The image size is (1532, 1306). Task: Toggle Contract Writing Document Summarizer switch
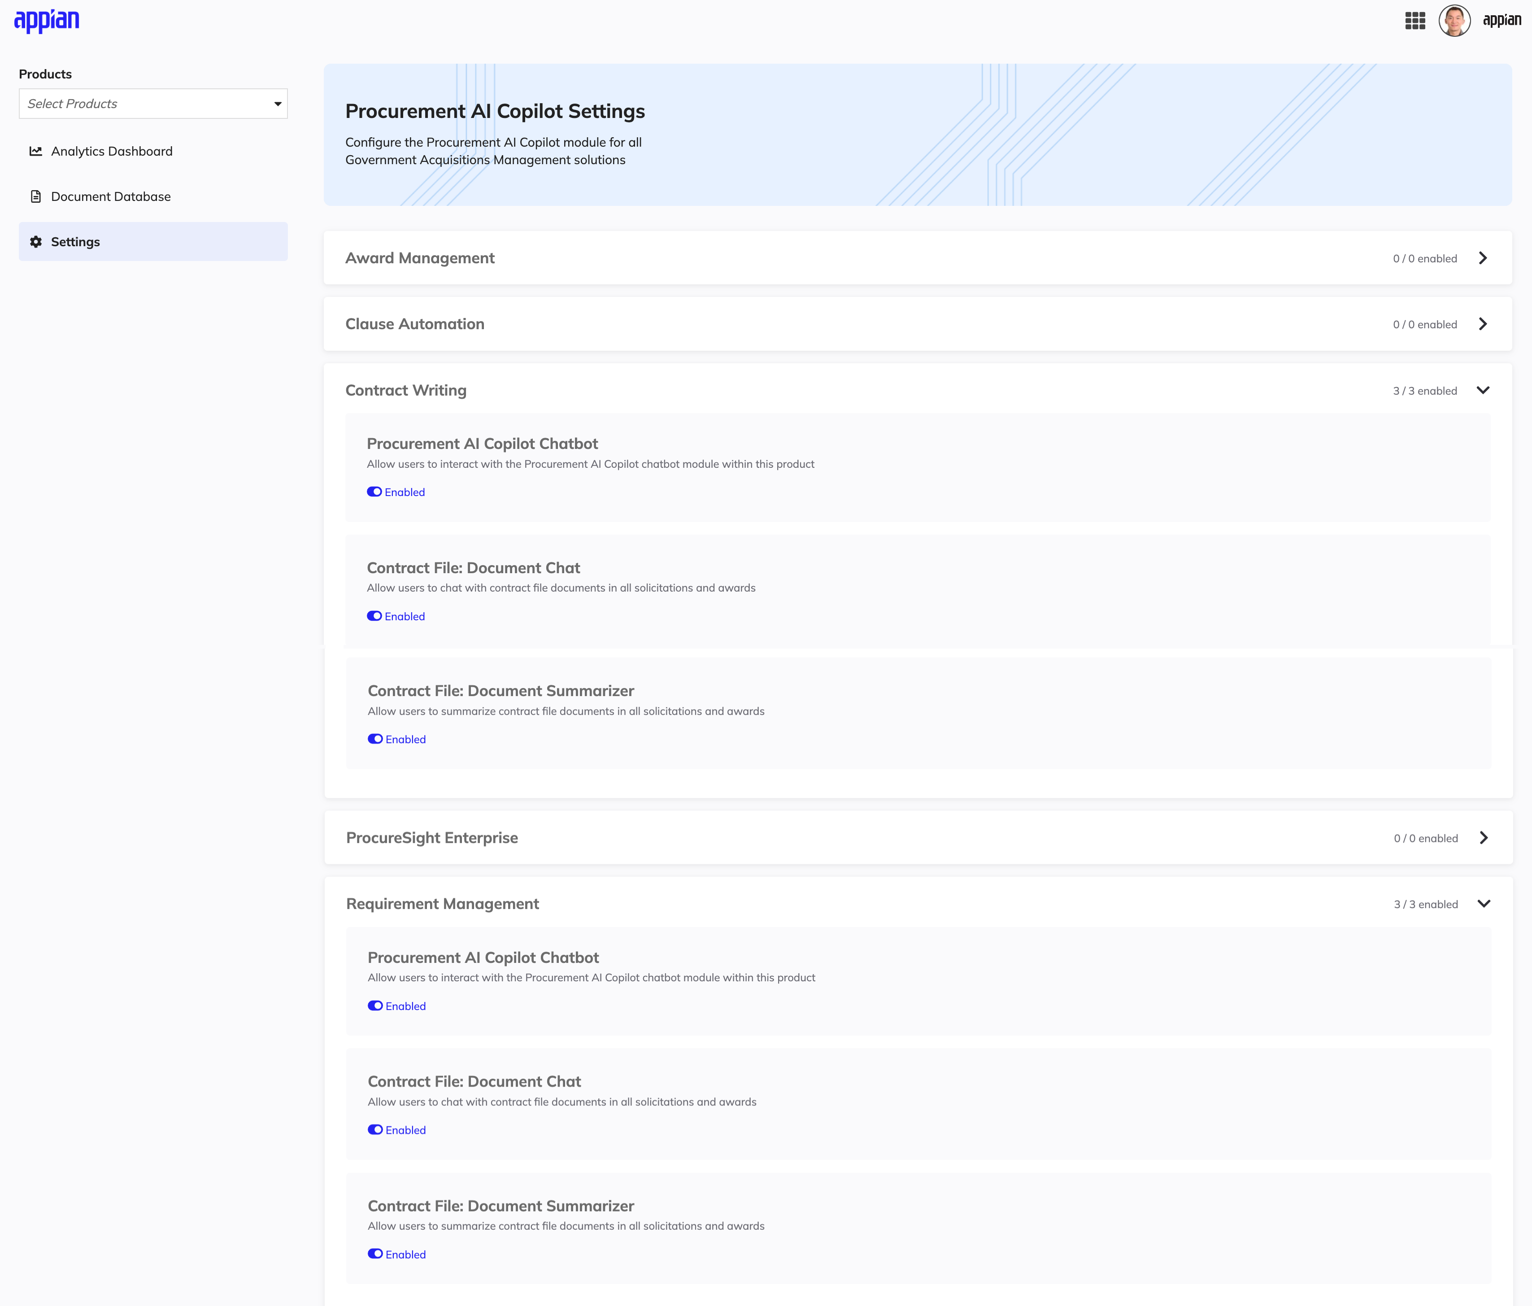[x=375, y=739]
